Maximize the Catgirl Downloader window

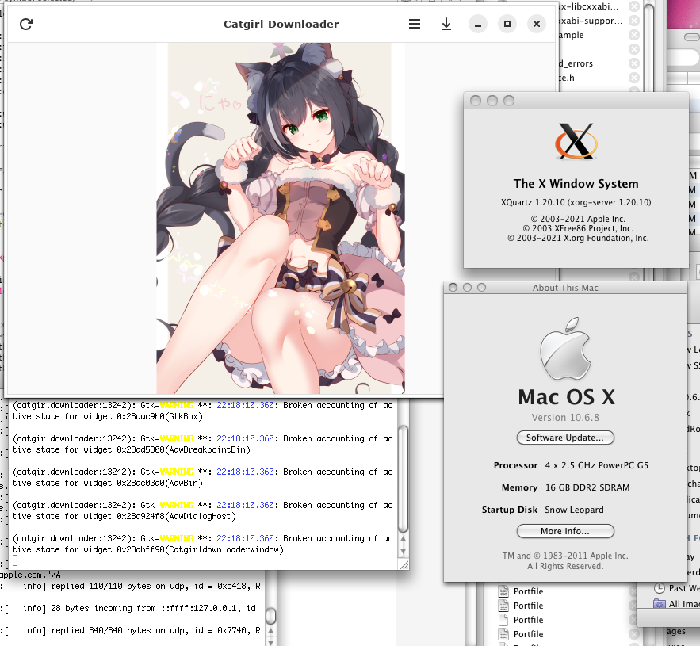(x=507, y=24)
